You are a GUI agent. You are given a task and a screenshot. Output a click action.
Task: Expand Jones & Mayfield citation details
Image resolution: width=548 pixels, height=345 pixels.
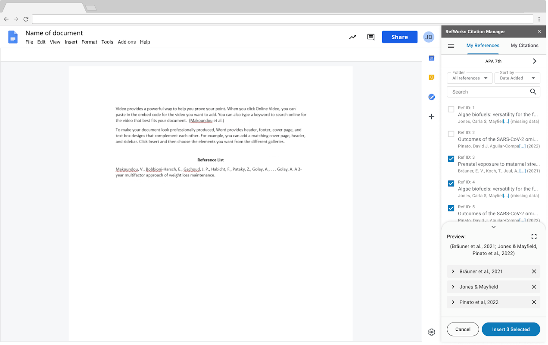click(453, 287)
